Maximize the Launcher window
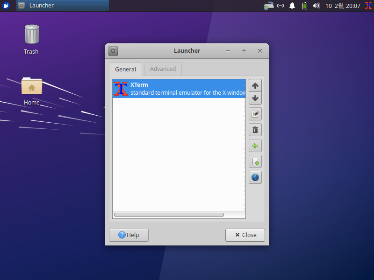This screenshot has width=374, height=280. point(244,51)
